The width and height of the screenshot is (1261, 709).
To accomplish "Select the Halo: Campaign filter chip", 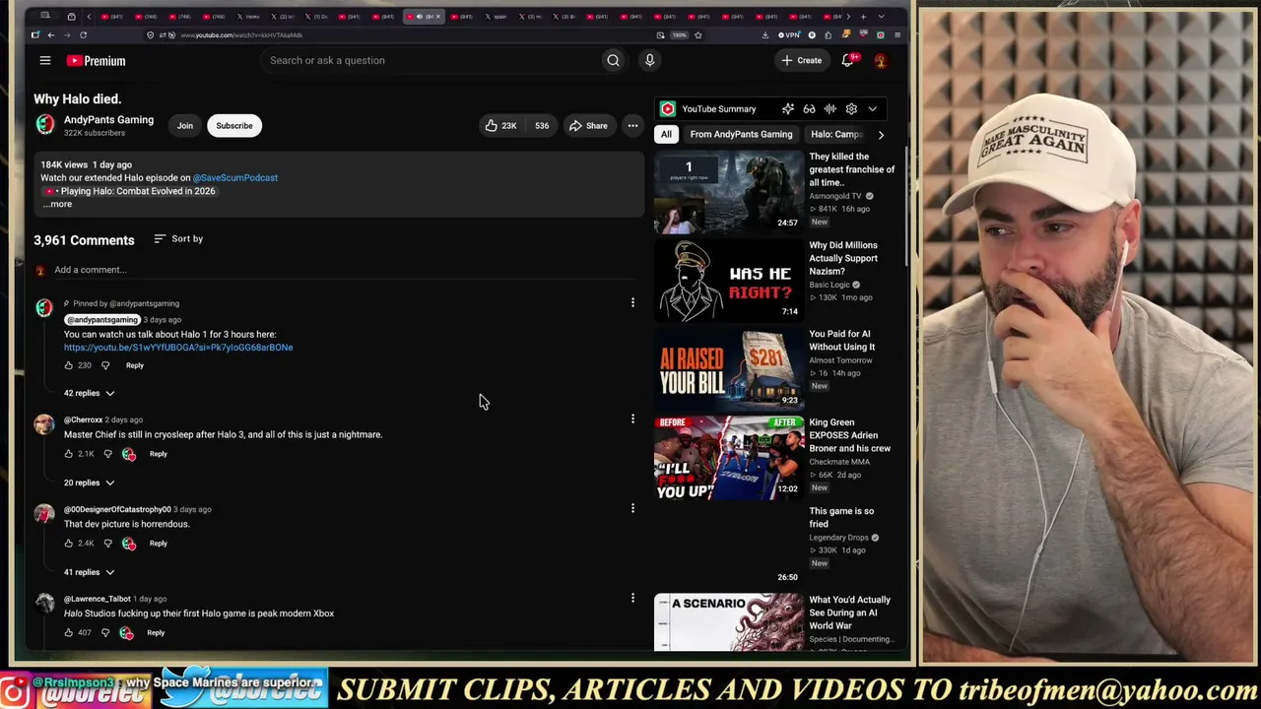I will (x=837, y=135).
